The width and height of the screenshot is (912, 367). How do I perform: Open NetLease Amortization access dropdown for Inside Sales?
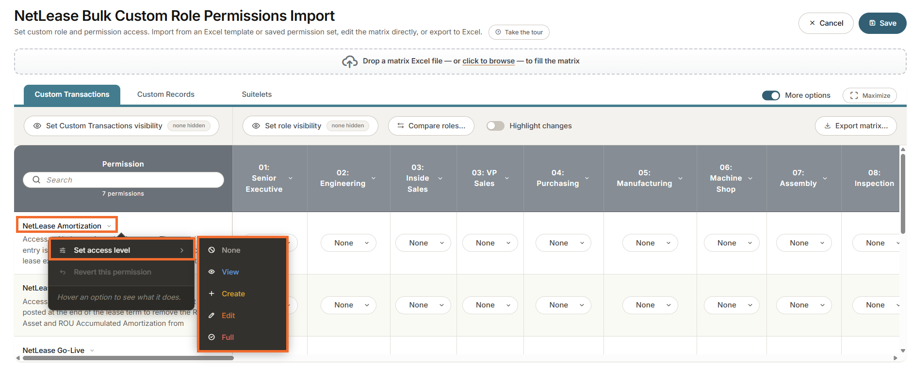[423, 243]
